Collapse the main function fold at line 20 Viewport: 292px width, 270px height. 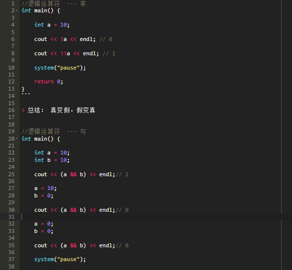(17, 139)
